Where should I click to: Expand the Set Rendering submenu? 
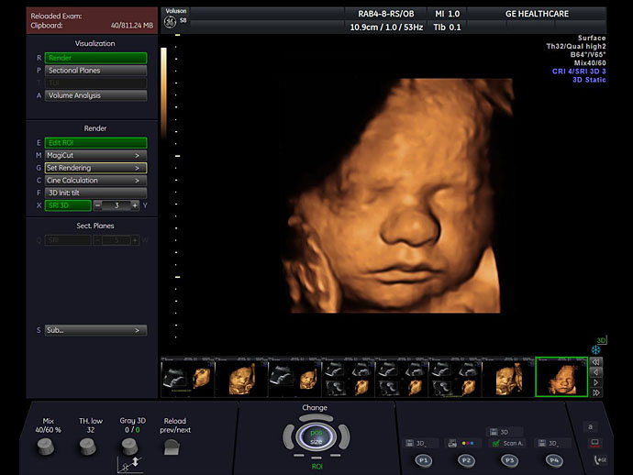(95, 168)
